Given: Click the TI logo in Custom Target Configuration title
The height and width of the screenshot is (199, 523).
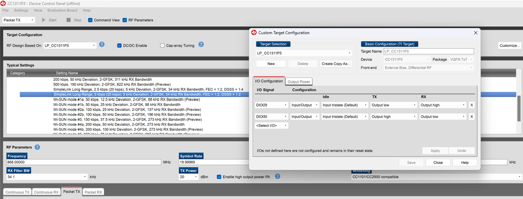Looking at the screenshot, I should [x=254, y=33].
